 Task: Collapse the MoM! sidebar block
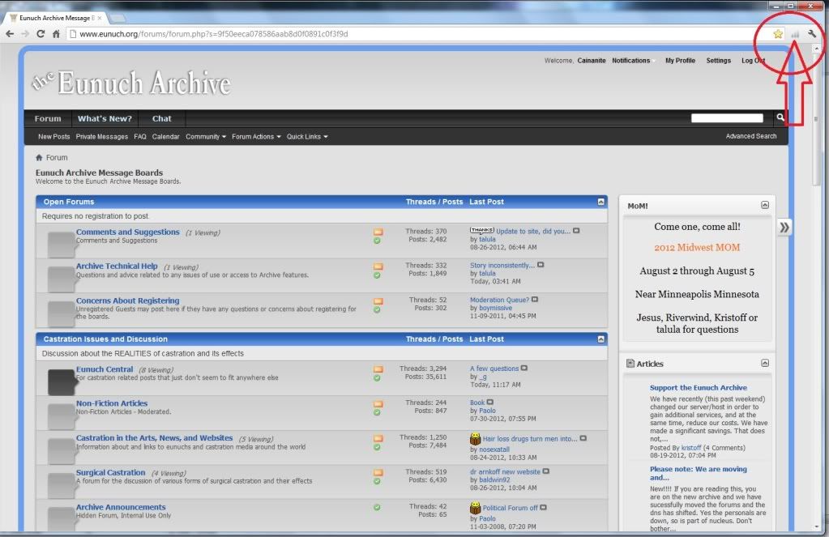click(765, 206)
